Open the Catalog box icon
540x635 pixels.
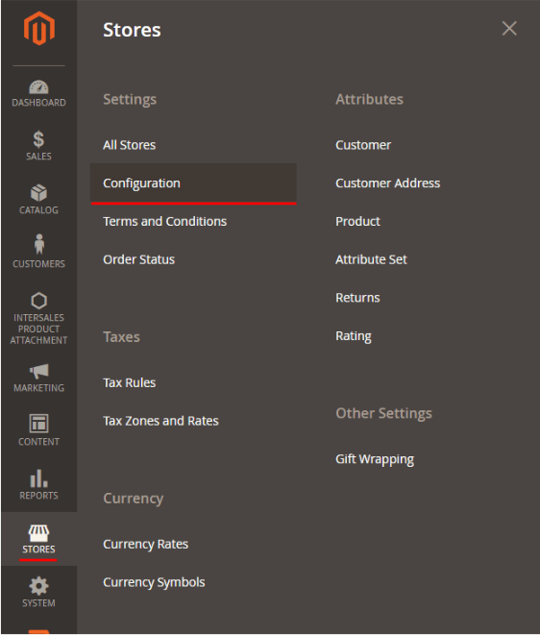pos(38,193)
